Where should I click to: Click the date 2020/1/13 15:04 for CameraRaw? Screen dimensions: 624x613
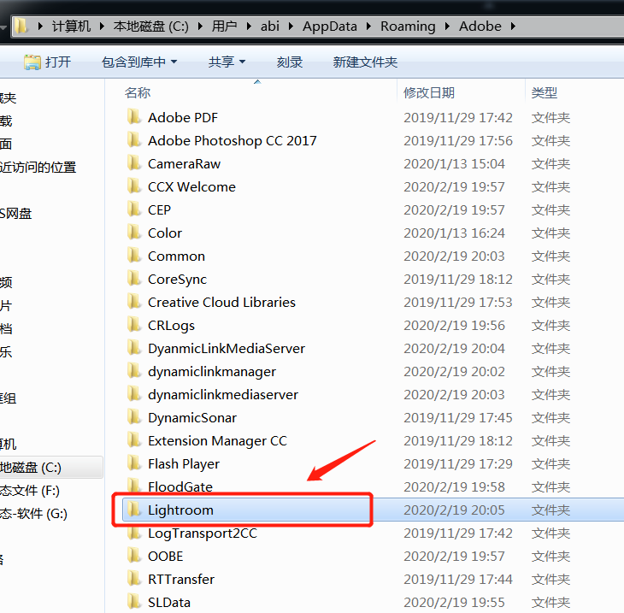click(454, 163)
